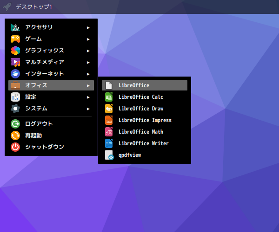Click the システム gear icon
The height and width of the screenshot is (232, 279).
coord(15,109)
